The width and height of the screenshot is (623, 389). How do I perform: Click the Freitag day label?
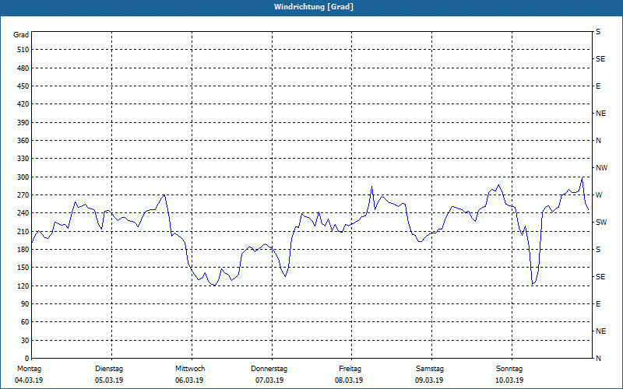pyautogui.click(x=350, y=369)
